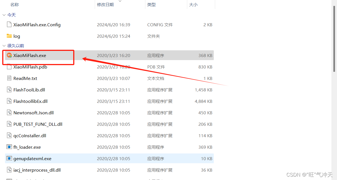Screen dimensions: 337x180
Task: Sort files by 类型 column header
Action: click(x=151, y=5)
